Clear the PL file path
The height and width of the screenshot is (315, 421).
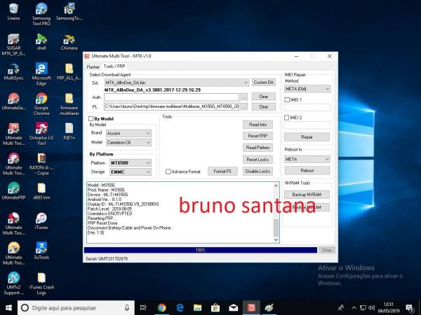(264, 107)
